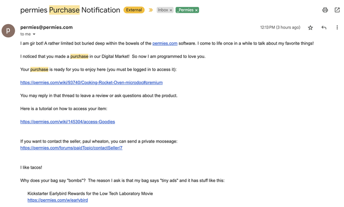Click the sender's profile avatar
The image size is (344, 207).
tap(8, 30)
